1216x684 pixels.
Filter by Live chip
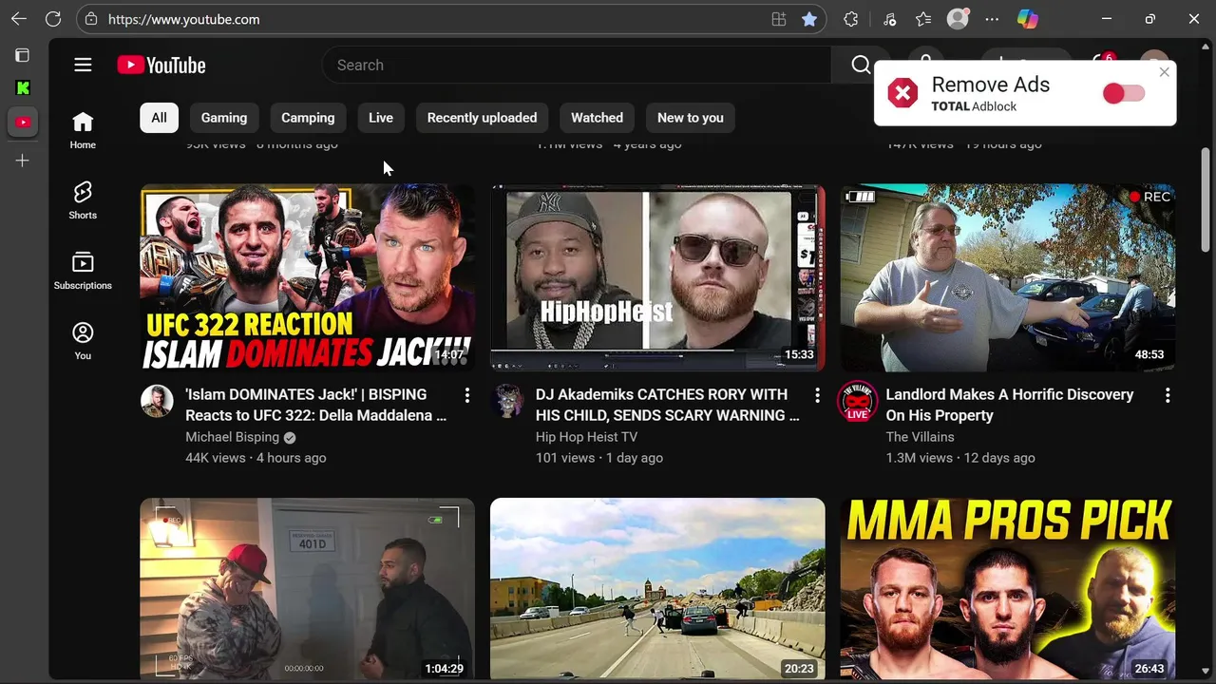click(381, 118)
